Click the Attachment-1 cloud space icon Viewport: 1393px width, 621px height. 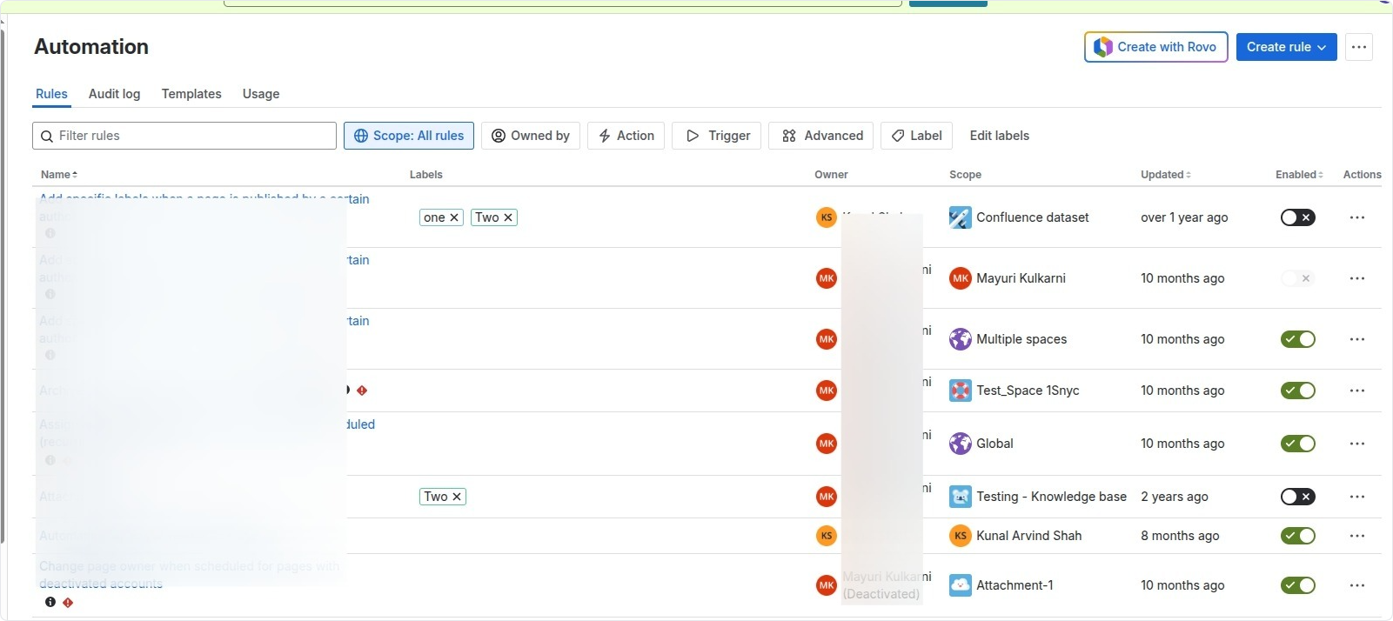[960, 585]
